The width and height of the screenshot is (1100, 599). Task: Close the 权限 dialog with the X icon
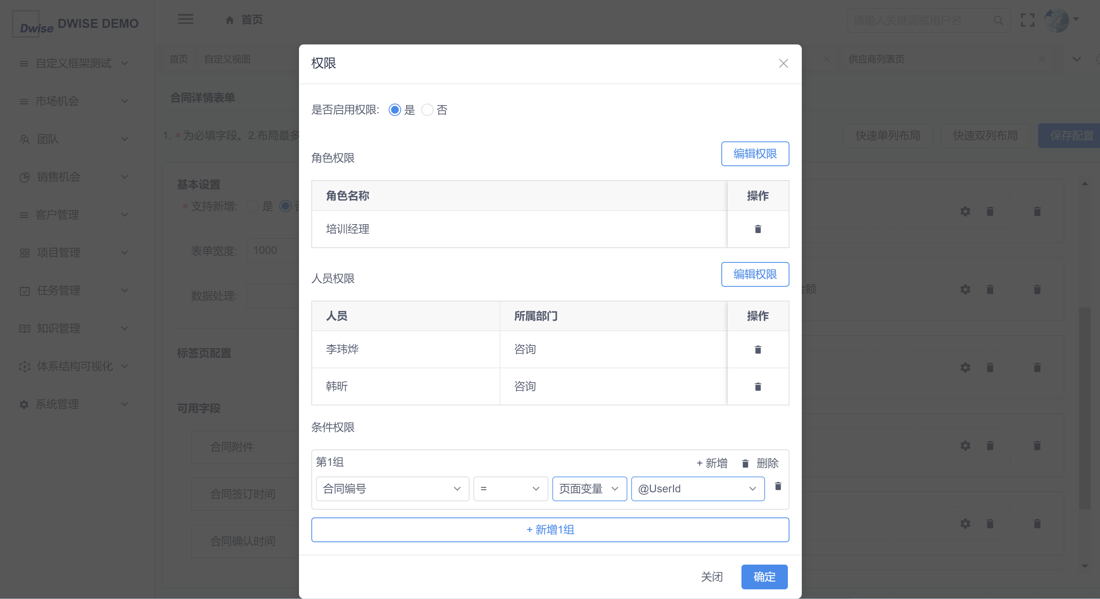coord(783,63)
